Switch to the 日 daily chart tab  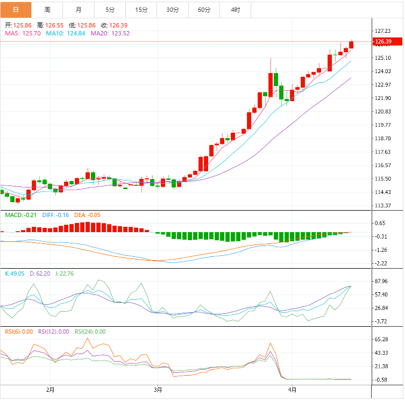16,10
